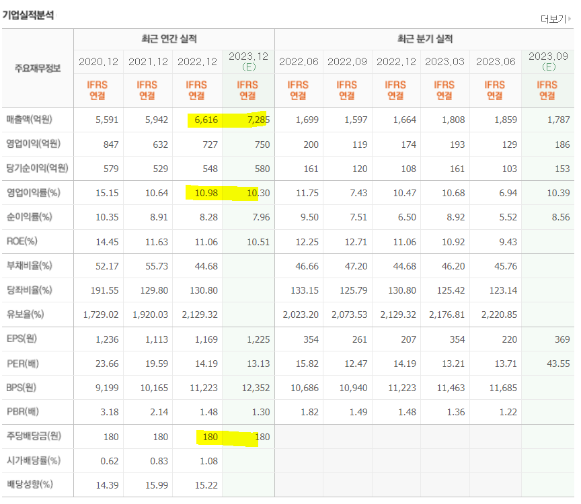Select the 최근 분기 실적 header
Screen dimensions: 581x504
tap(425, 38)
